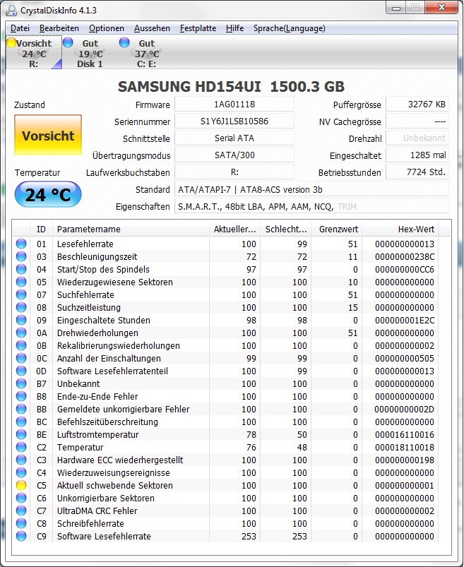Select the Gut Disk 1 tab

pos(90,53)
